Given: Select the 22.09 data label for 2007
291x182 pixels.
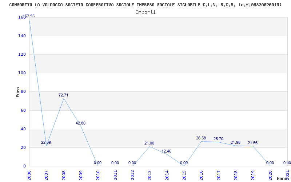Looking at the screenshot, I should [46, 142].
